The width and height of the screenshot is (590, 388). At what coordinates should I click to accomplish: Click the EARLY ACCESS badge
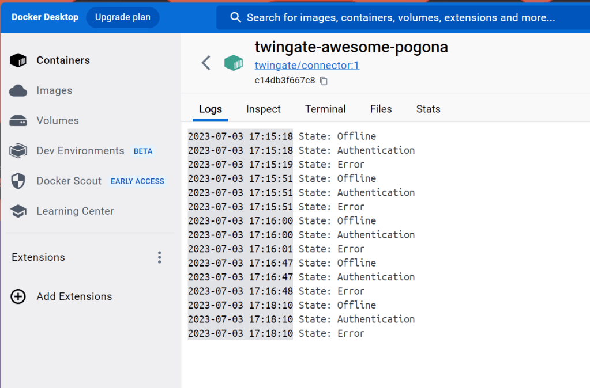point(137,181)
